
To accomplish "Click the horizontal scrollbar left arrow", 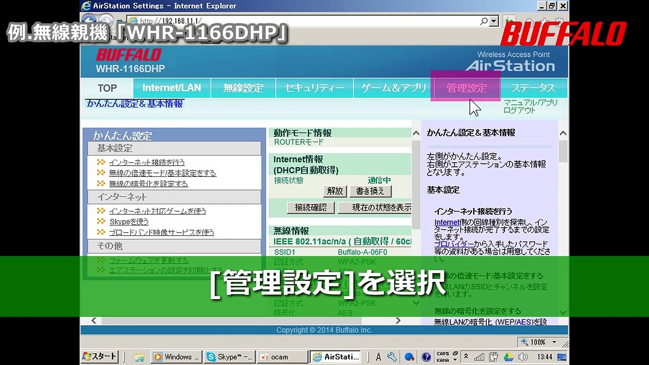I will pos(94,320).
